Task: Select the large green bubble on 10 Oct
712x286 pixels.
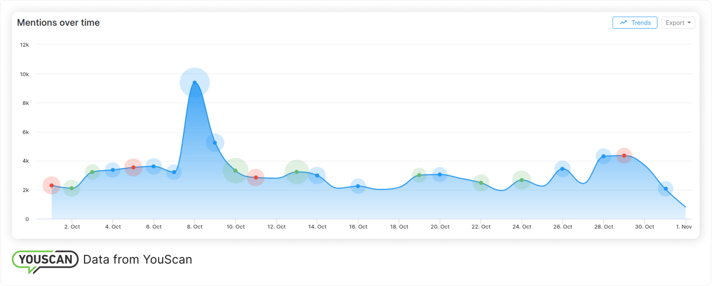Action: [x=235, y=170]
